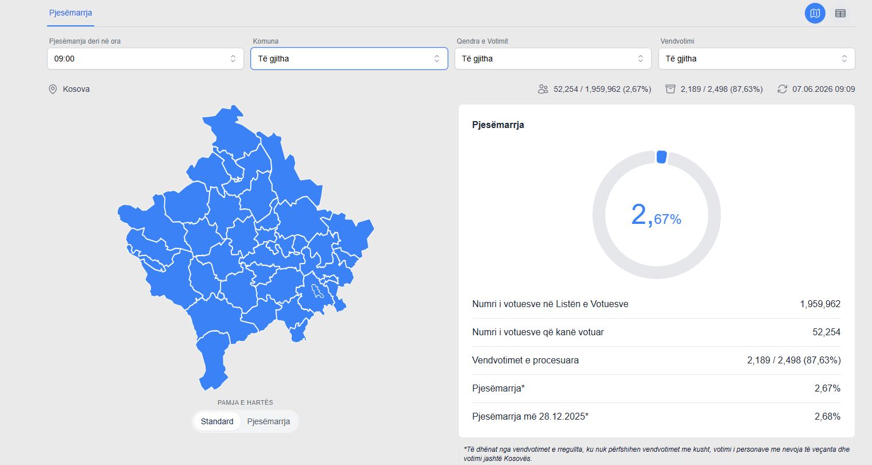
Task: Click the 52,254 / 1,959,962 (2,67%) summary
Action: pos(602,89)
